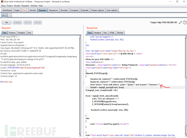Select the Request Params tab
This screenshot has height=138, width=187.
(12, 33)
